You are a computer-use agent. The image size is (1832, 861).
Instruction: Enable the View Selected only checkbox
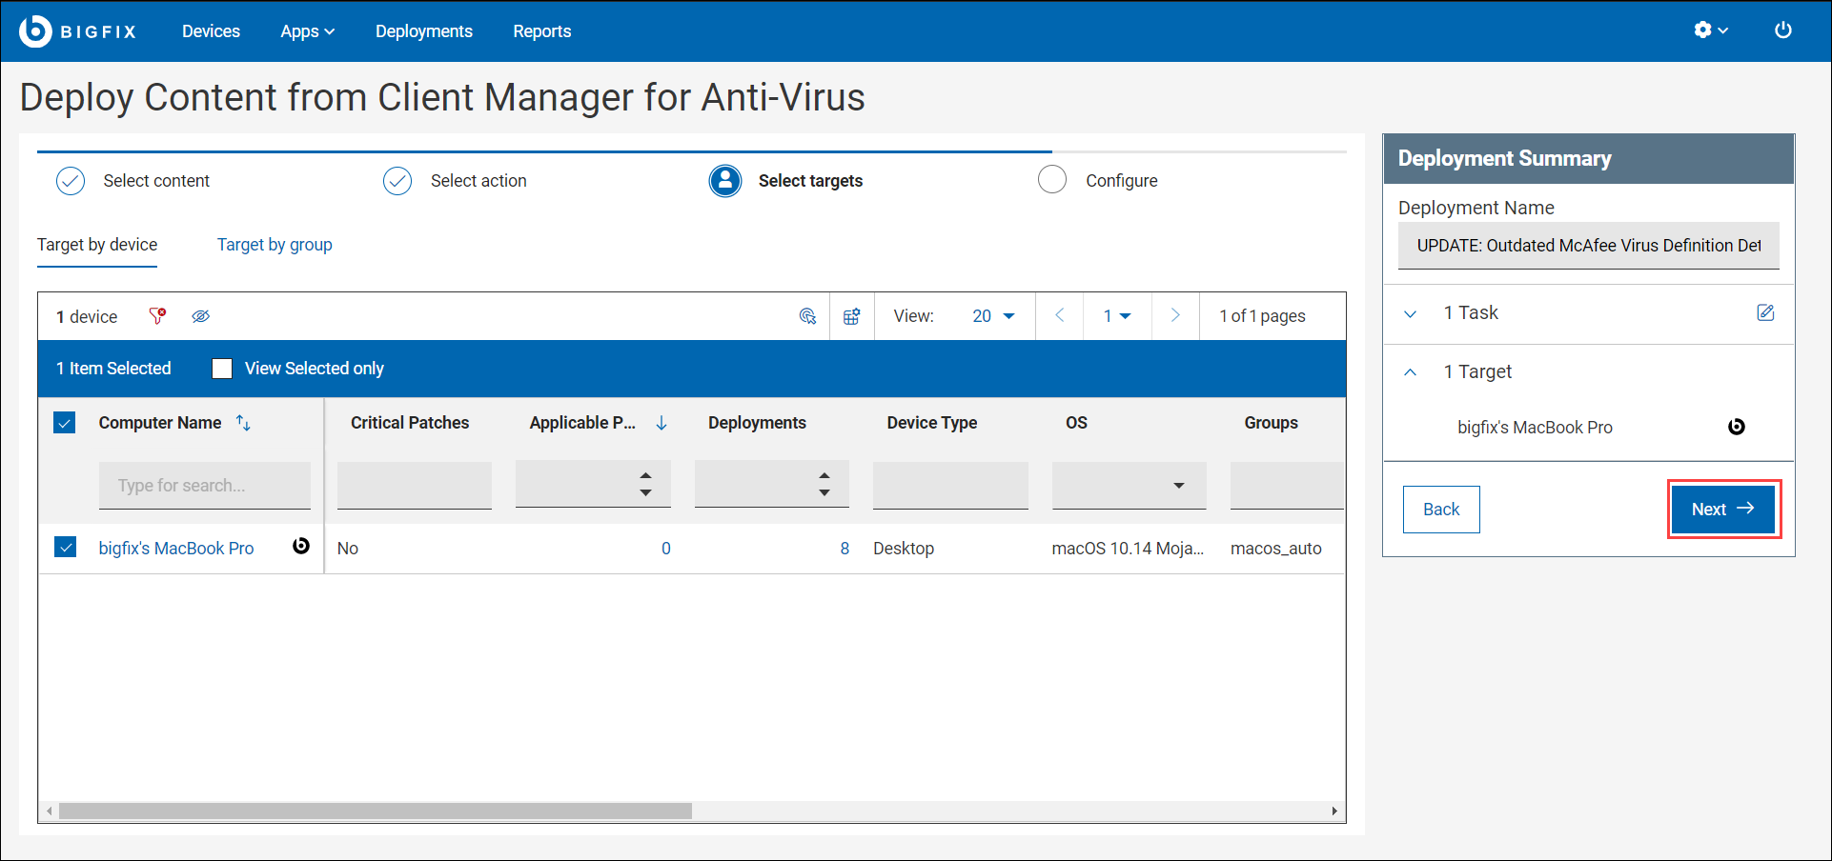pyautogui.click(x=222, y=369)
